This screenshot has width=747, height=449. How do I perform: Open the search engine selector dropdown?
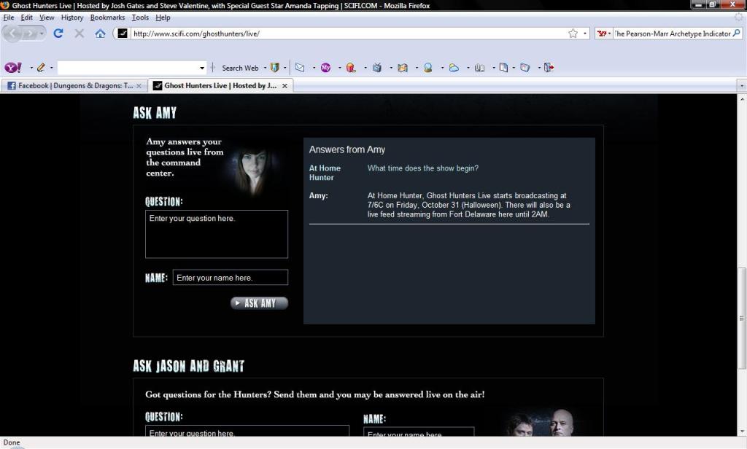pyautogui.click(x=605, y=34)
